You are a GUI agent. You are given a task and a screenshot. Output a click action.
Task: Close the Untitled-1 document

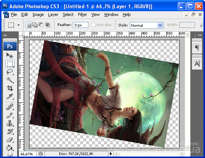[x=200, y=14]
